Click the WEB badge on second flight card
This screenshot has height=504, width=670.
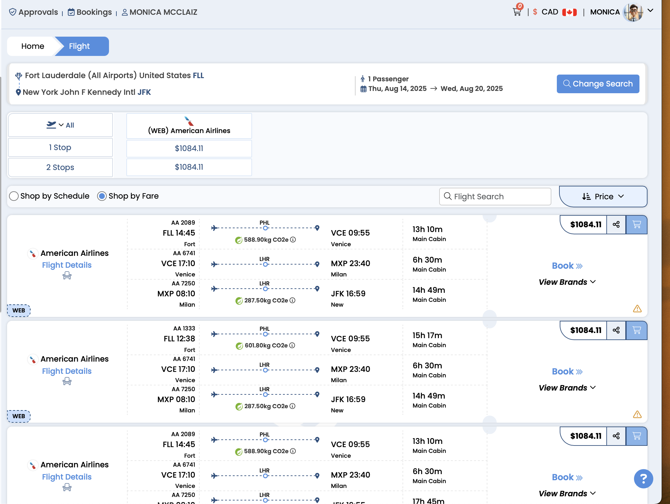click(19, 416)
